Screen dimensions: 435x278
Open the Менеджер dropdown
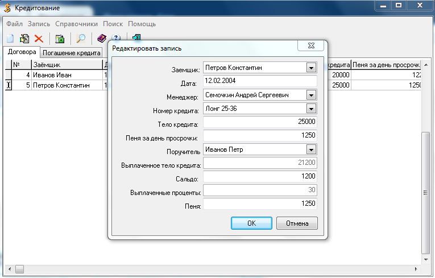click(x=311, y=95)
